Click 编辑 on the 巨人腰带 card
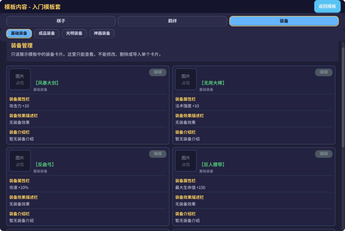The height and width of the screenshot is (231, 345). (x=324, y=154)
